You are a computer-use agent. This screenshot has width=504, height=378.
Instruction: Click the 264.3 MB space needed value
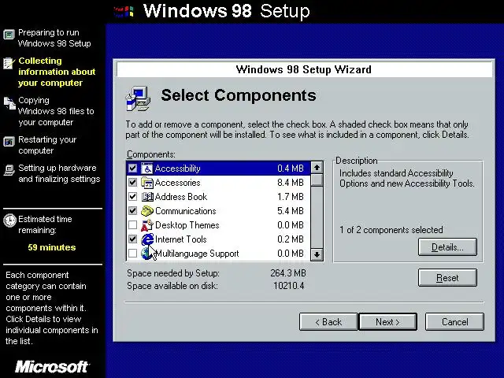click(x=288, y=273)
